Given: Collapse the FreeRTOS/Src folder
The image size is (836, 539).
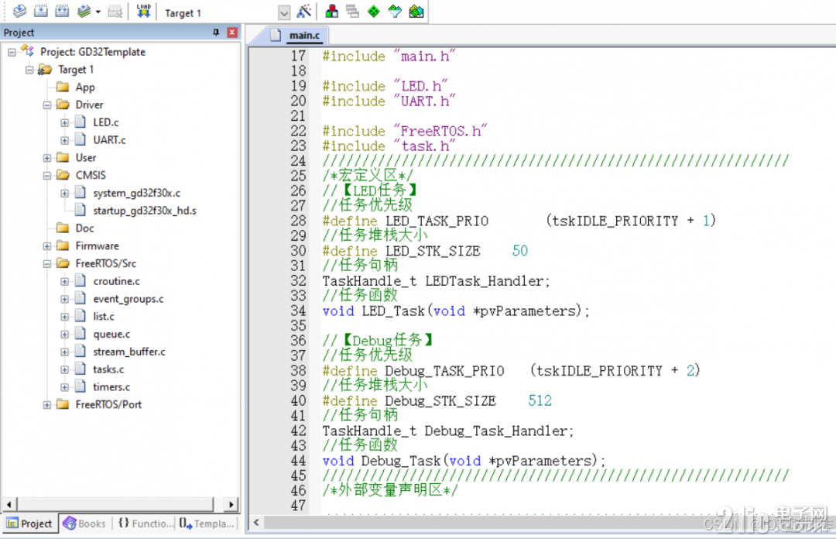Looking at the screenshot, I should click(47, 263).
